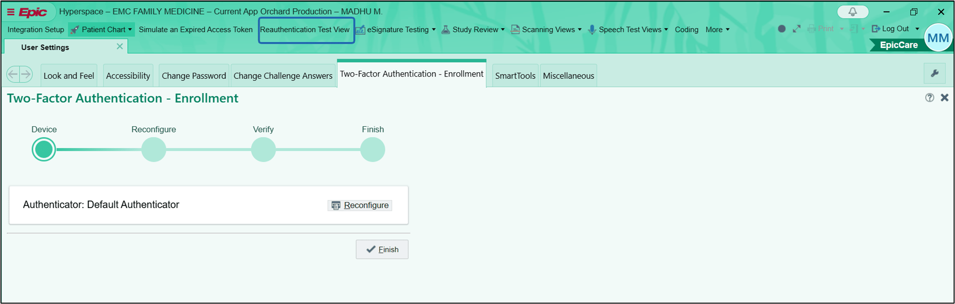The height and width of the screenshot is (304, 955).
Task: Click Simulate an Expired Access Token
Action: [196, 29]
